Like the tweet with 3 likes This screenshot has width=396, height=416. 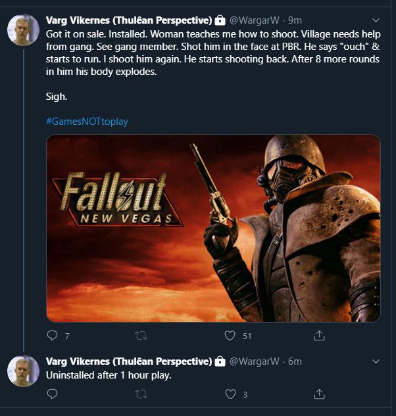pos(230,394)
